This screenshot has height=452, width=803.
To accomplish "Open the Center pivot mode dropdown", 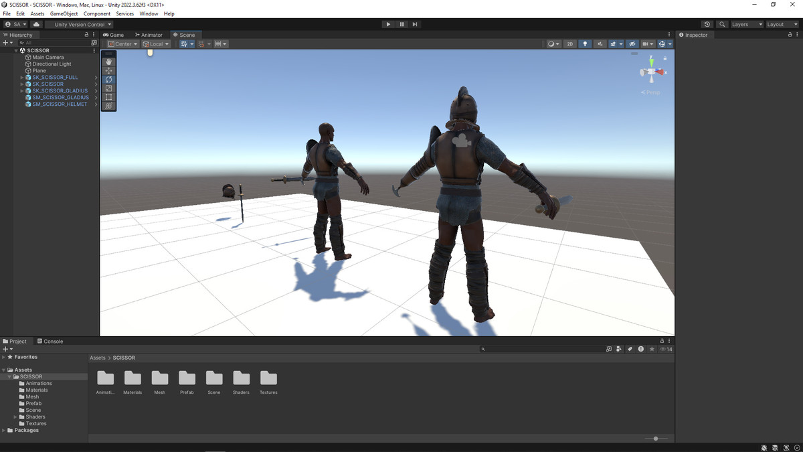I will [122, 44].
